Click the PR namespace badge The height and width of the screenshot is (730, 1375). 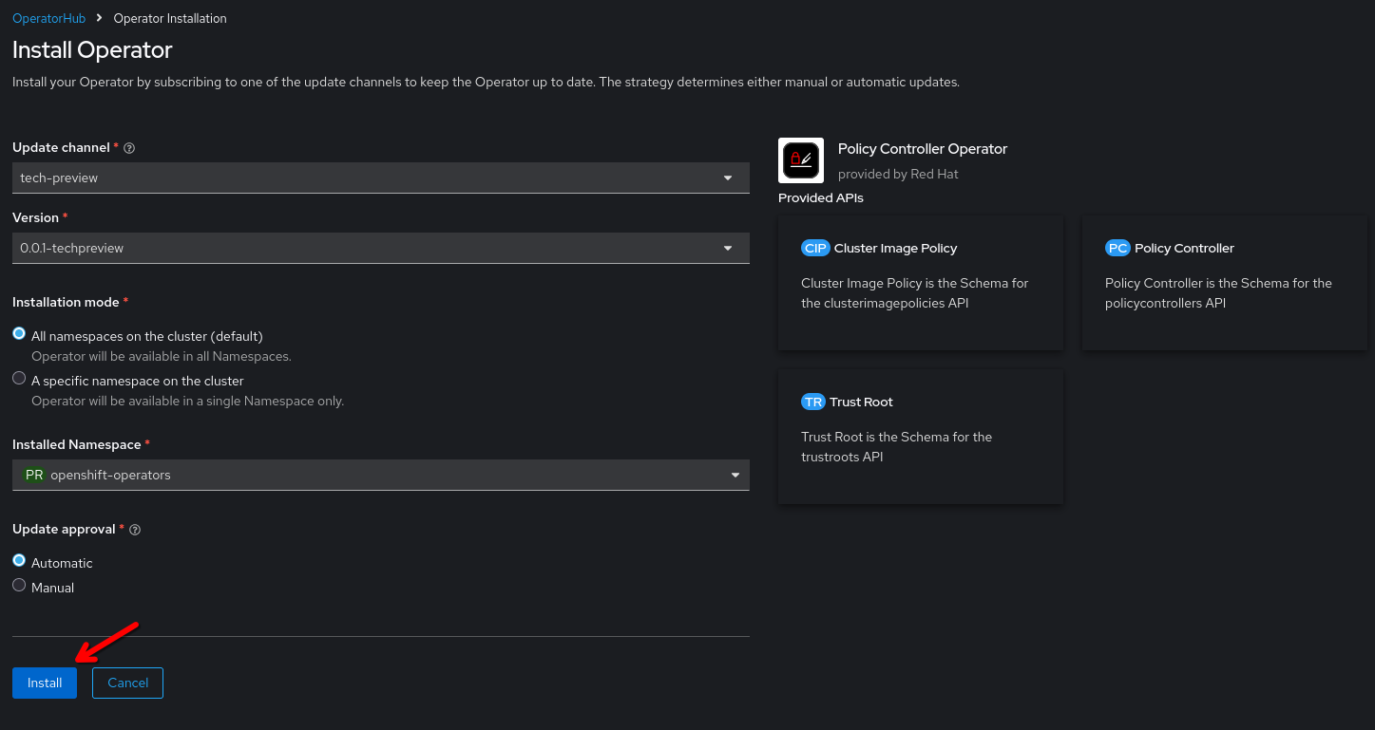[34, 475]
